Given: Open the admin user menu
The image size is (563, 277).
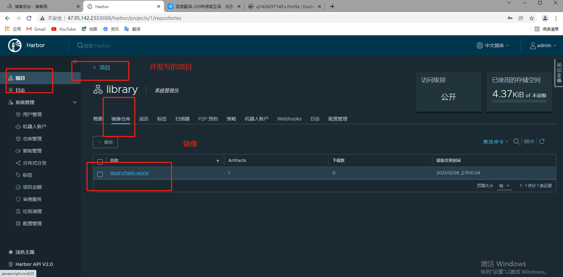Looking at the screenshot, I should pos(543,45).
